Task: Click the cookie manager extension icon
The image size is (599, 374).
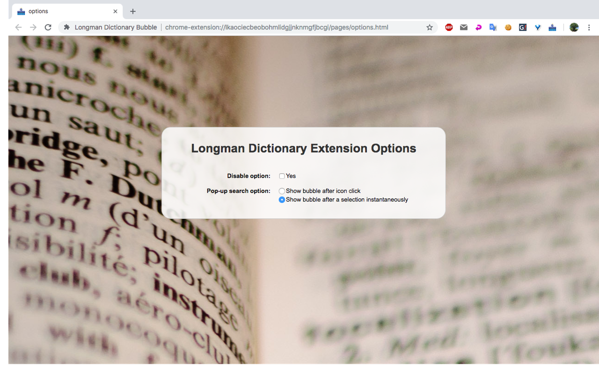Action: click(508, 27)
